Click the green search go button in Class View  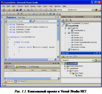coord(96,60)
